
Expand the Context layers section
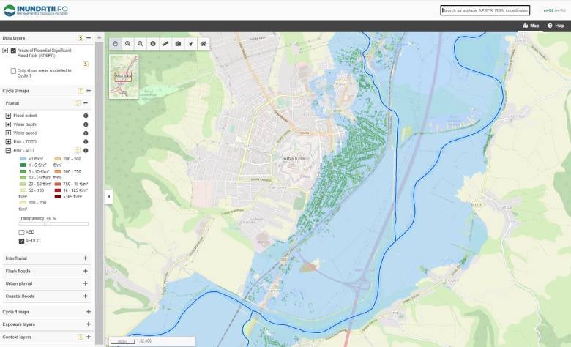pyautogui.click(x=89, y=337)
